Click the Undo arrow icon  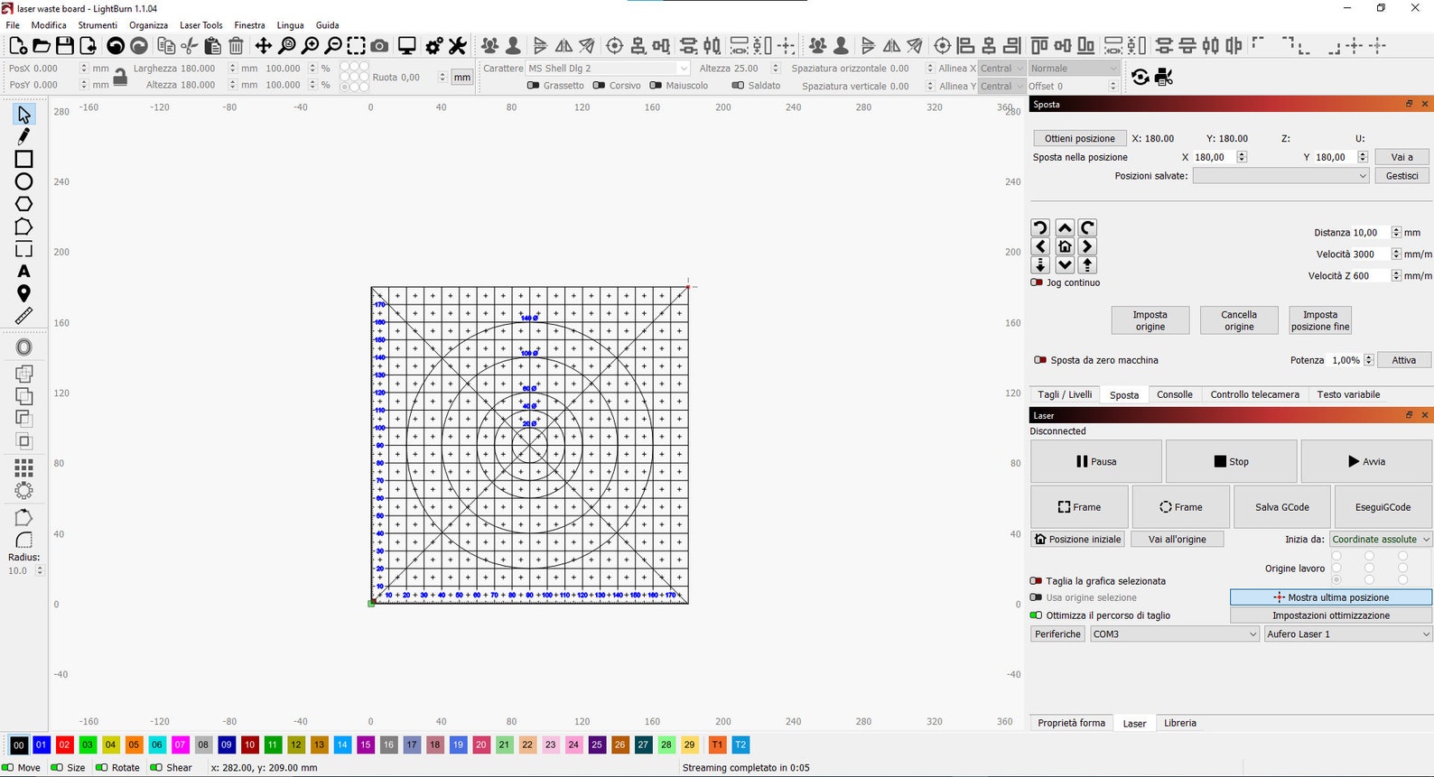click(116, 46)
